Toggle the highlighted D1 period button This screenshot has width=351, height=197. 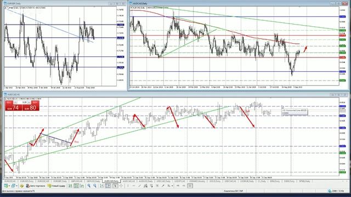coord(190,186)
